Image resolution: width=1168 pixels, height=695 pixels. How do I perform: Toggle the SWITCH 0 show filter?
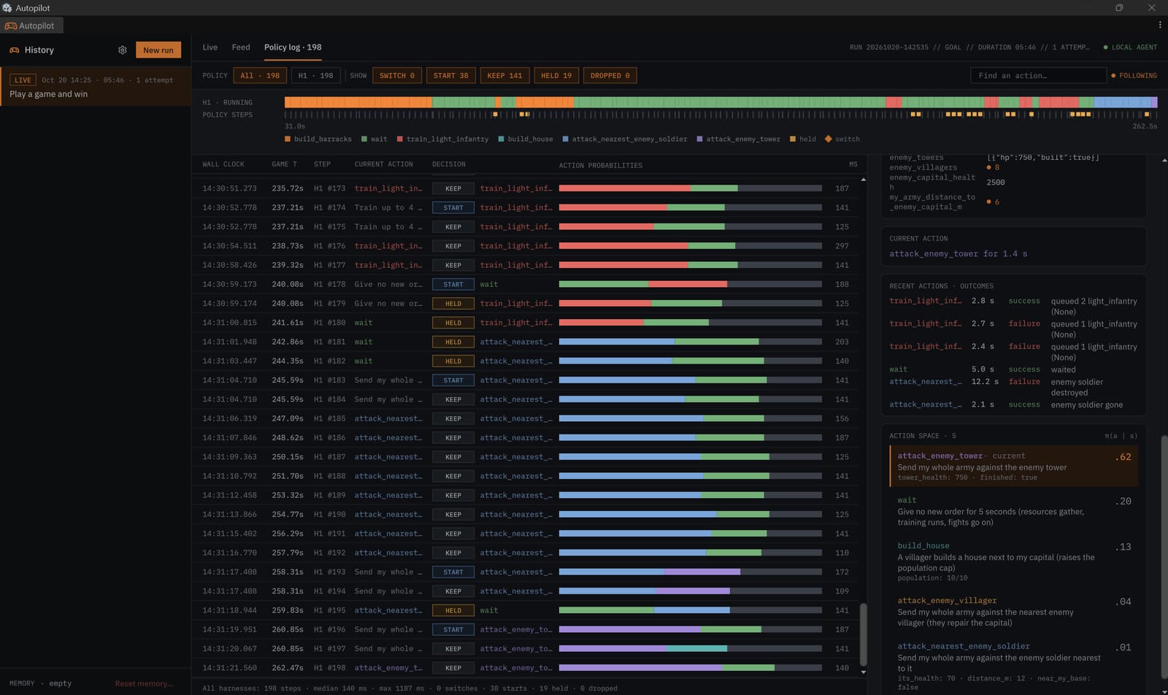coord(397,76)
